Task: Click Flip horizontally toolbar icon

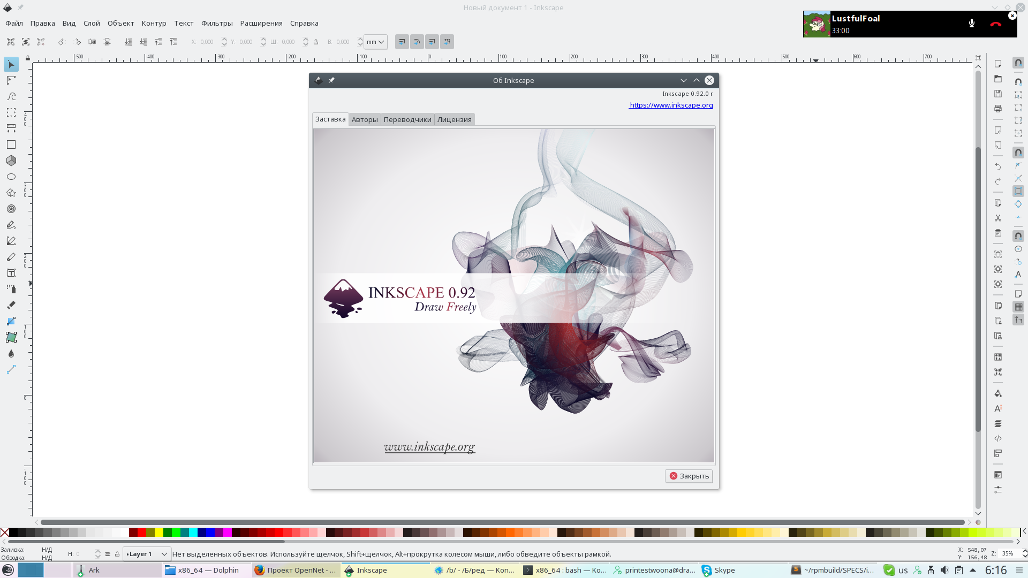Action: coord(92,42)
